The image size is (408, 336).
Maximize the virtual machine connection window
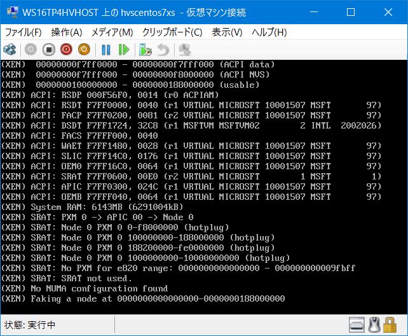351,12
